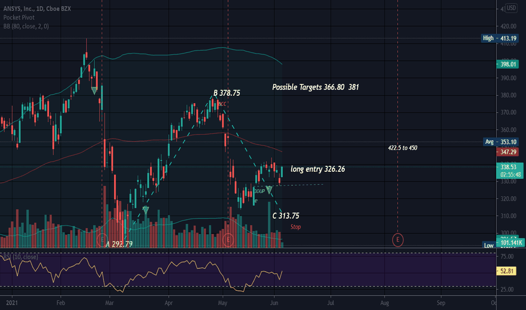Click the pocket pivot triangle marker in February
This screenshot has width=526, height=310.
click(x=94, y=91)
